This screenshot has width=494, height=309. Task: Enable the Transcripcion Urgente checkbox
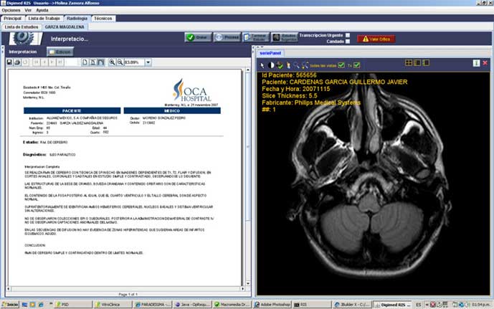click(348, 34)
